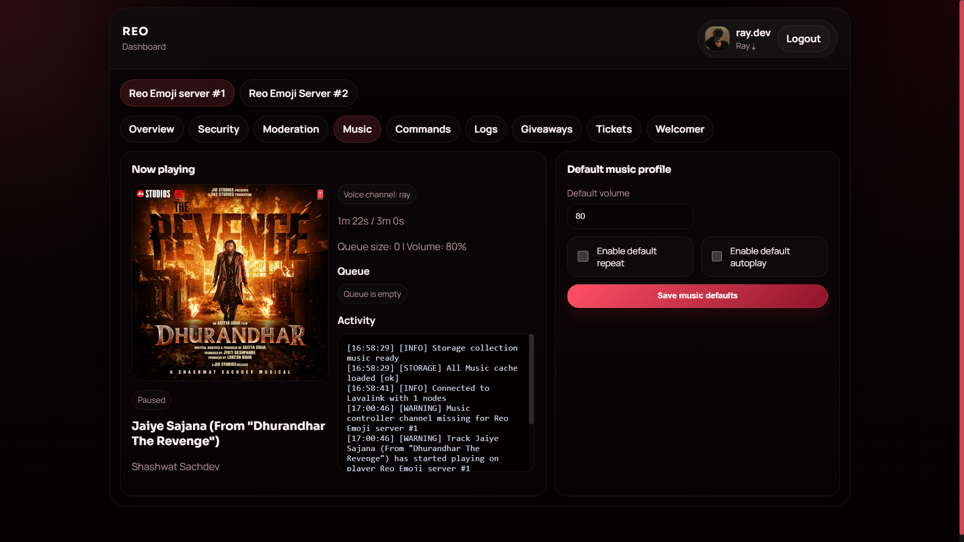Log out of the dashboard

pyautogui.click(x=803, y=39)
